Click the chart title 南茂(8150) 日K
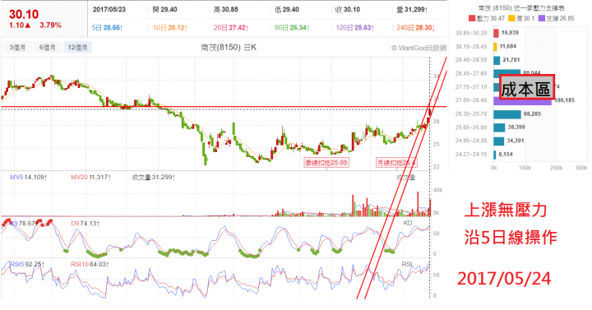 [x=229, y=47]
